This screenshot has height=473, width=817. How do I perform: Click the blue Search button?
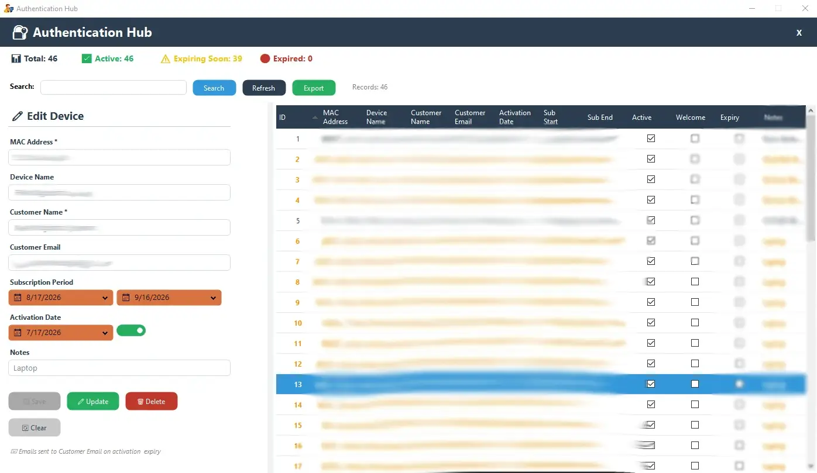coord(214,88)
